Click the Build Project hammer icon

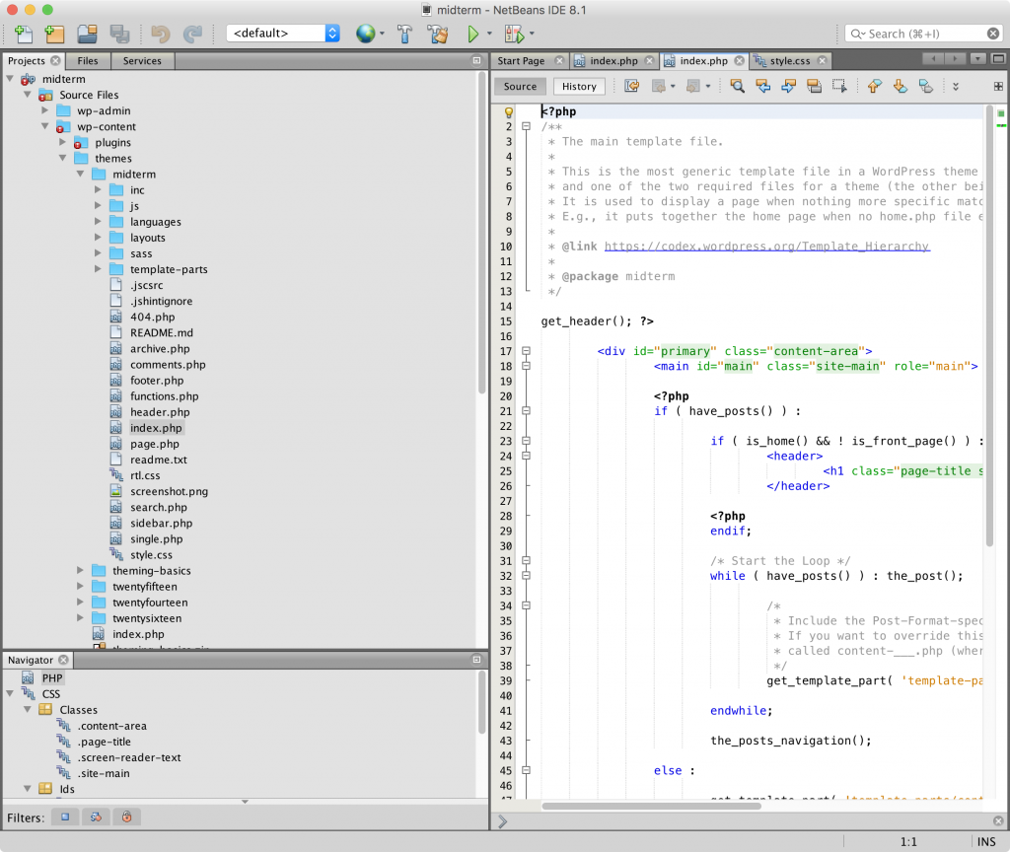(x=404, y=34)
